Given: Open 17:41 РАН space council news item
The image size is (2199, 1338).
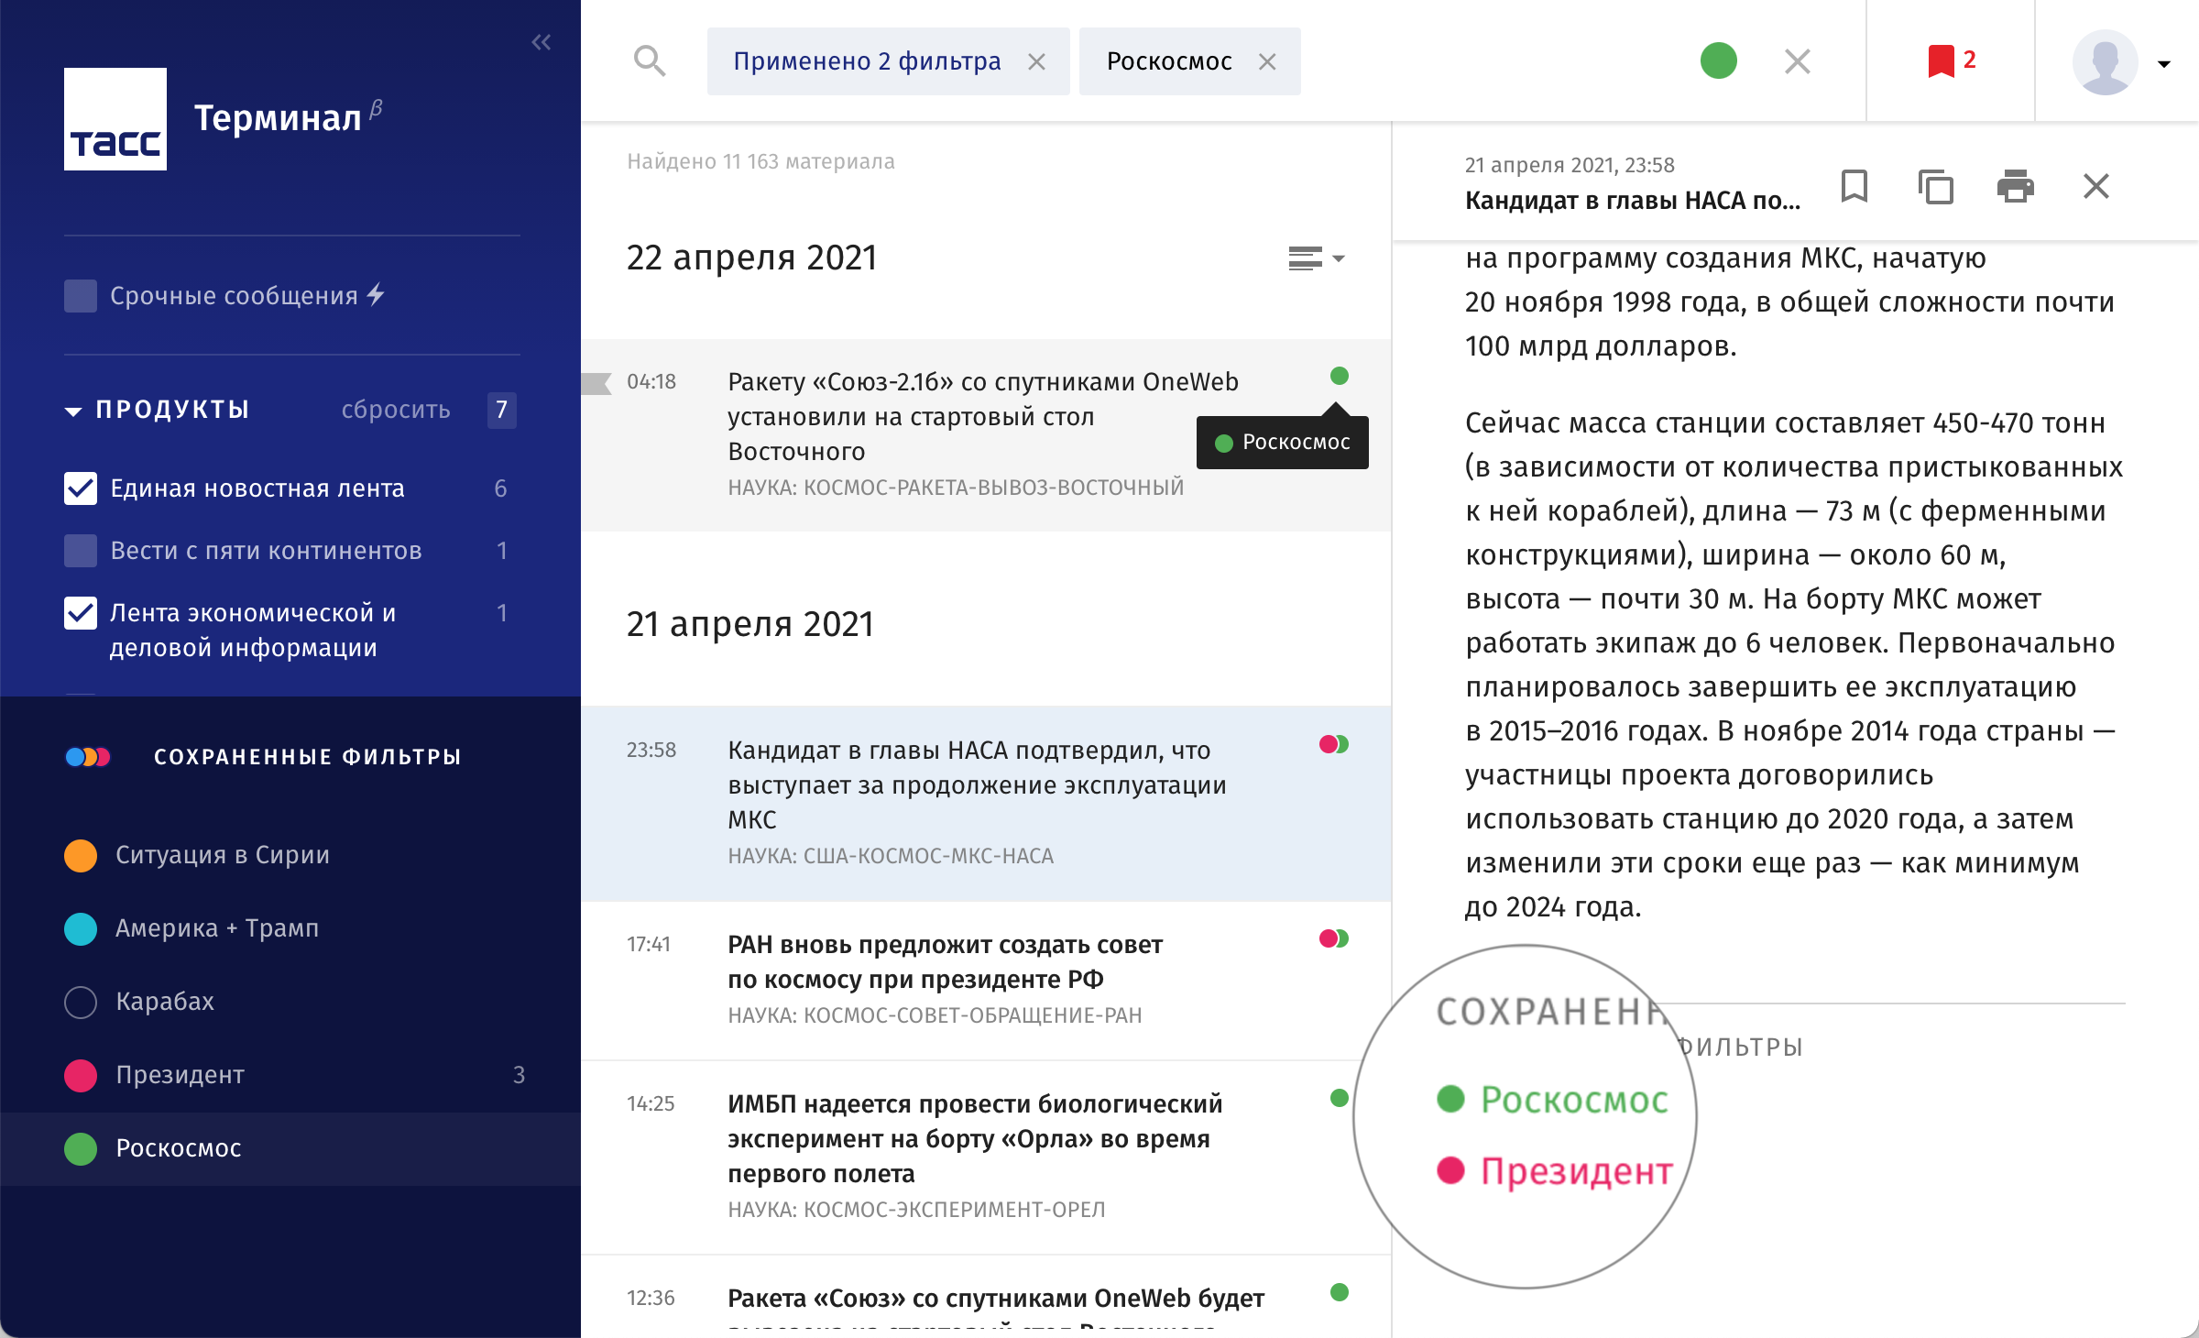Looking at the screenshot, I should tap(986, 981).
